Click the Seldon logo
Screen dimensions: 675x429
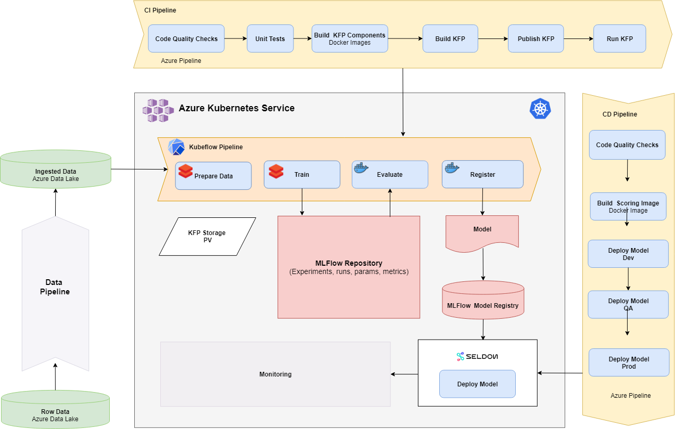tap(477, 356)
